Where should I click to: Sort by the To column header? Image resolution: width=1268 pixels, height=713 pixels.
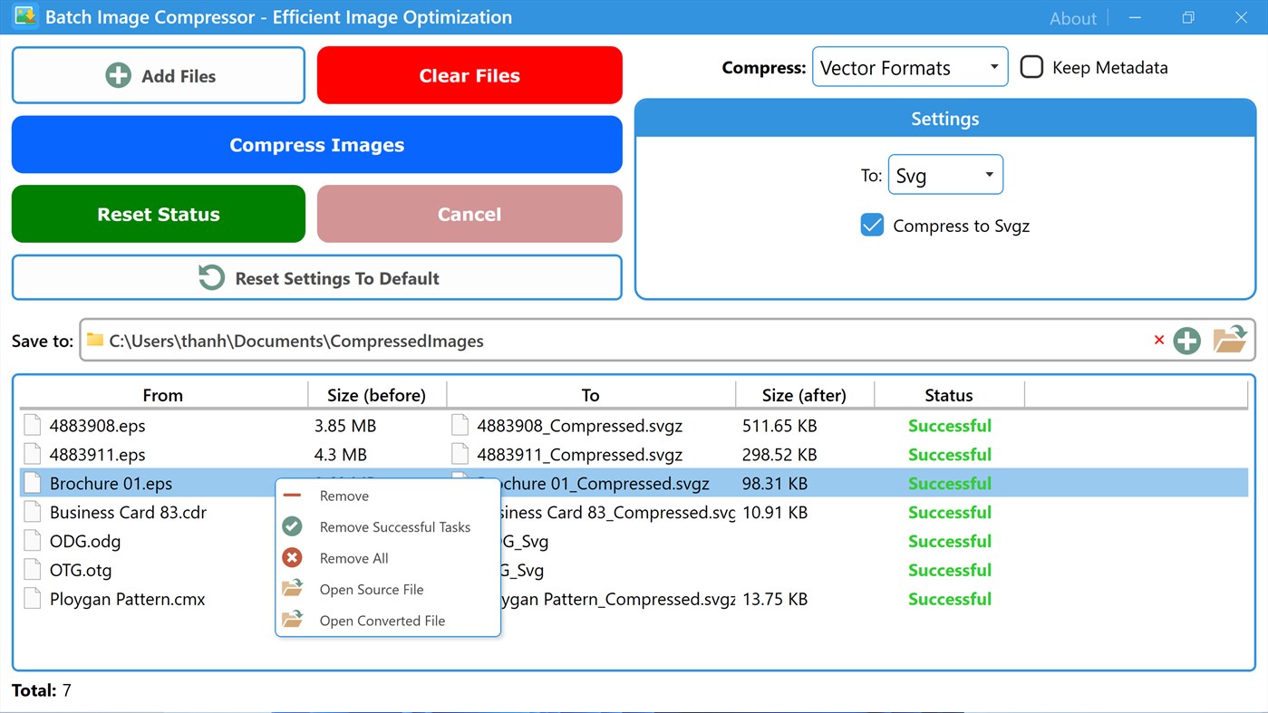point(591,395)
